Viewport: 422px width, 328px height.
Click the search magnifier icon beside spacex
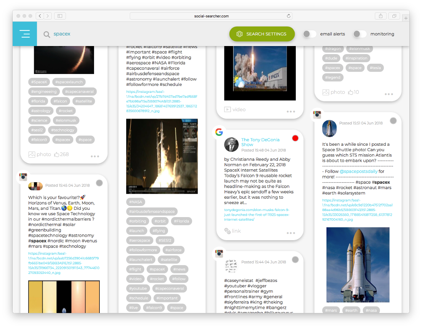(47, 35)
